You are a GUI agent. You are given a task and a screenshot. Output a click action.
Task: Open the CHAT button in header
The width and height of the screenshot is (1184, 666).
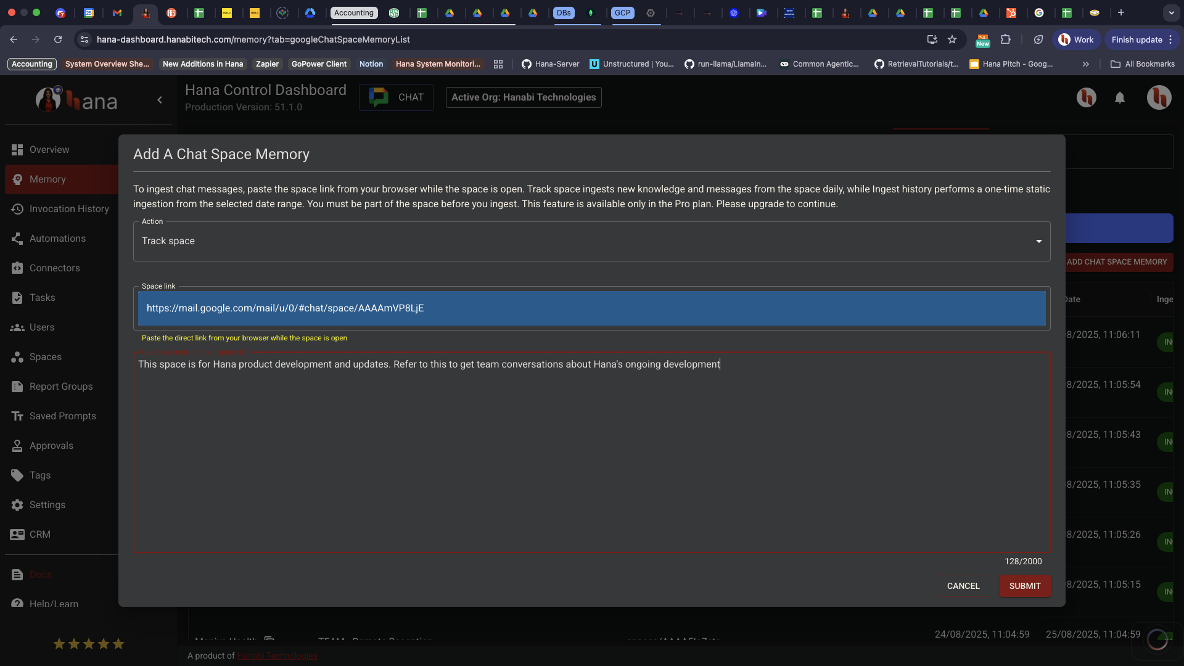coord(396,97)
